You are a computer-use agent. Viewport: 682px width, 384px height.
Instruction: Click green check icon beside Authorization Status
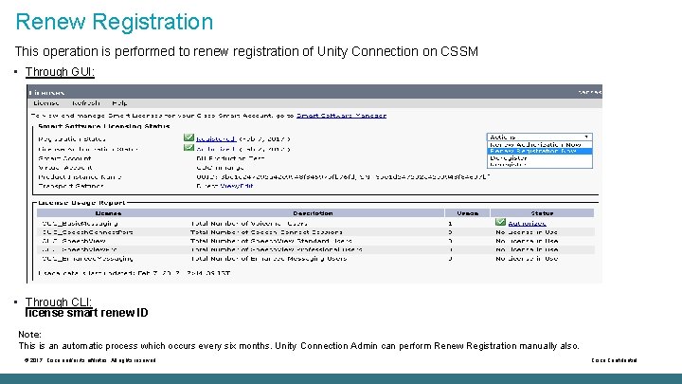point(188,148)
